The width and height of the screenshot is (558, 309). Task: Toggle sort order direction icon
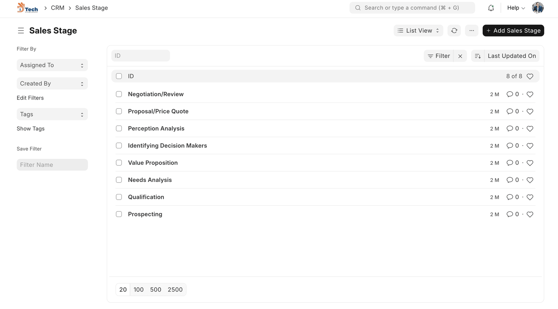point(478,56)
